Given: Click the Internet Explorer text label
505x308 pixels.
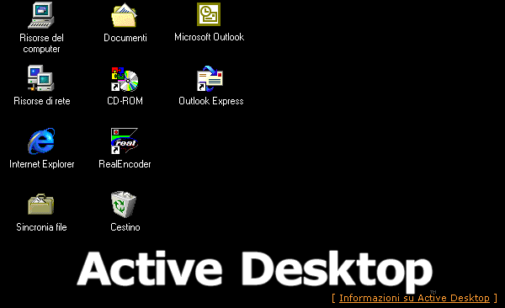Looking at the screenshot, I should 42,164.
